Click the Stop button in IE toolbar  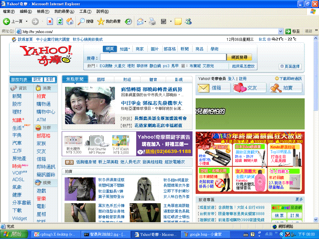click(x=50, y=21)
